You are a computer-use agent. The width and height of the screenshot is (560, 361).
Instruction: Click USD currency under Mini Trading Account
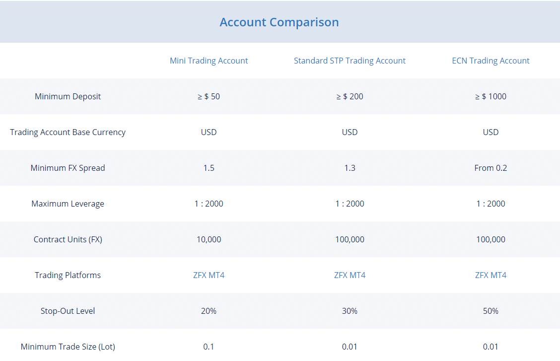[x=209, y=132]
